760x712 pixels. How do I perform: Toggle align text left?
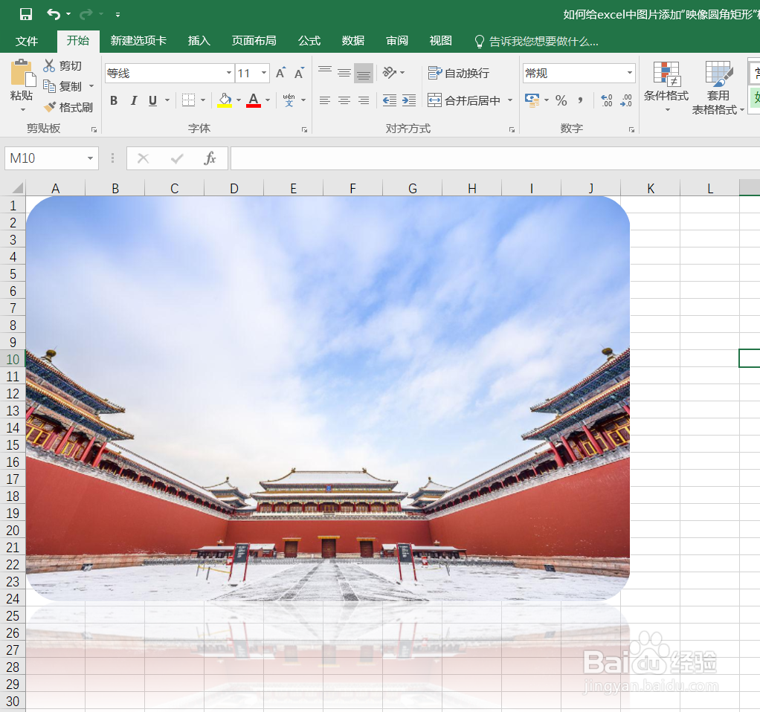point(325,100)
